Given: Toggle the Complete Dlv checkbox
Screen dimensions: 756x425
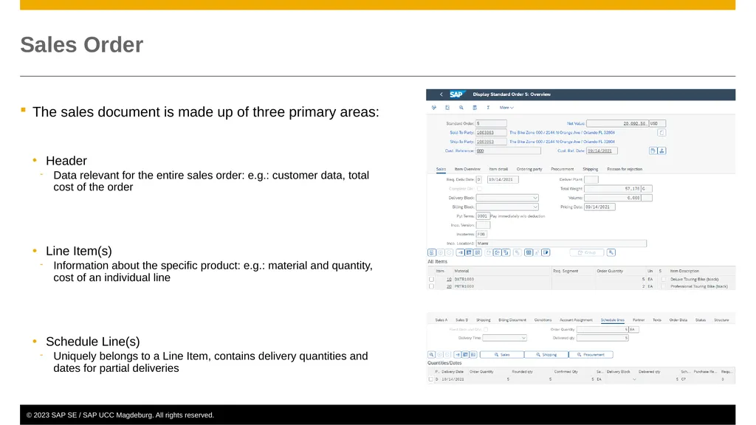Looking at the screenshot, I should (x=478, y=189).
